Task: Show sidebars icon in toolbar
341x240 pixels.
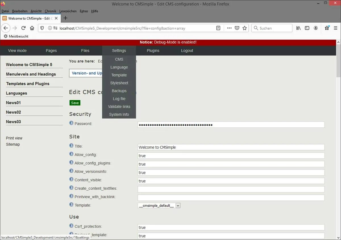Action: pyautogui.click(x=307, y=28)
